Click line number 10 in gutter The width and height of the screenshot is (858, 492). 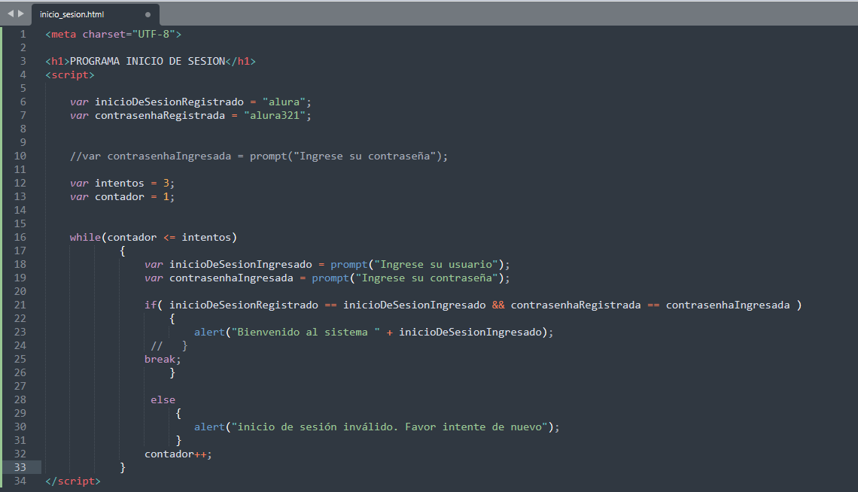(x=20, y=156)
